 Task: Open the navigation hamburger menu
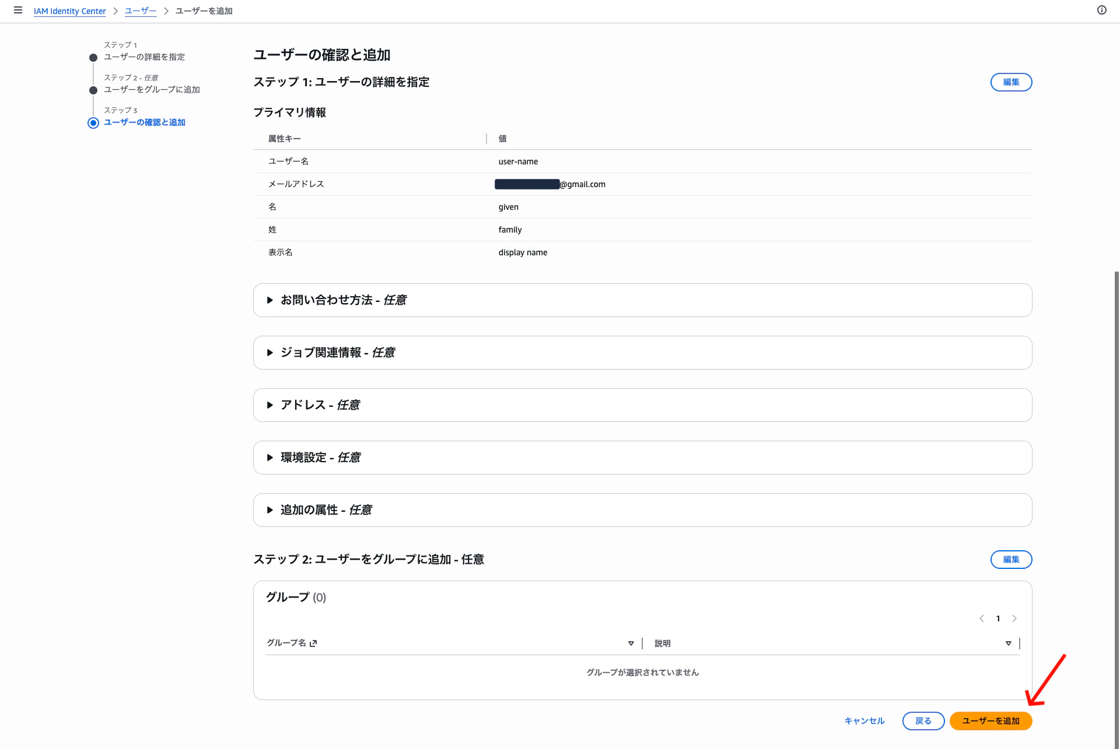pos(18,10)
